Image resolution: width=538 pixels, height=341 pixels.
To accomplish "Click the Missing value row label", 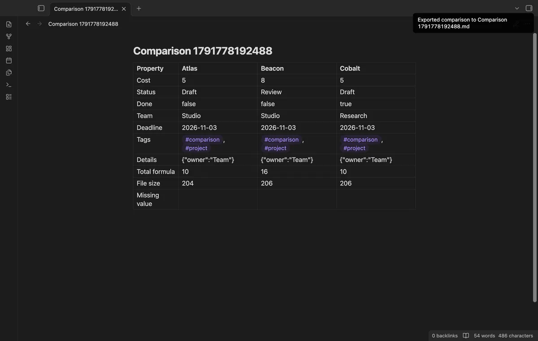I will pos(148,199).
